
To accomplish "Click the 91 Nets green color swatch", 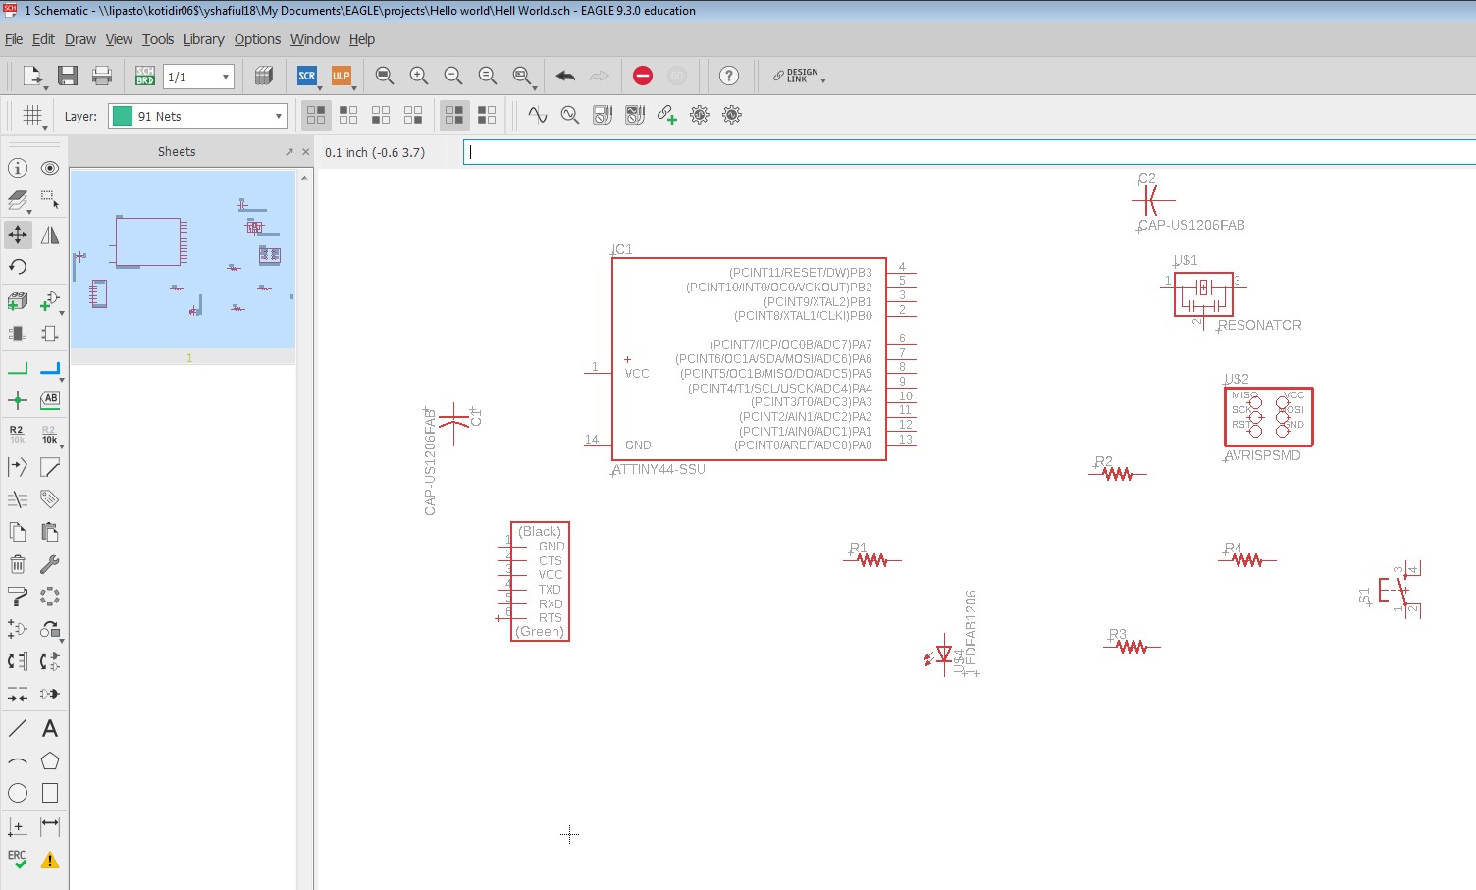I will (x=123, y=116).
